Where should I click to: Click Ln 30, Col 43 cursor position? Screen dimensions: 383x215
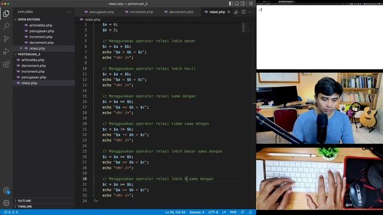[x=175, y=212]
